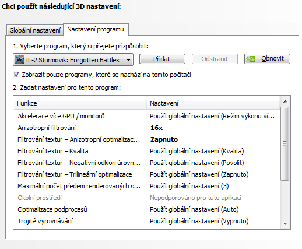The width and height of the screenshot is (302, 249).
Task: Click the scrollbar down arrow
Action: (285, 223)
